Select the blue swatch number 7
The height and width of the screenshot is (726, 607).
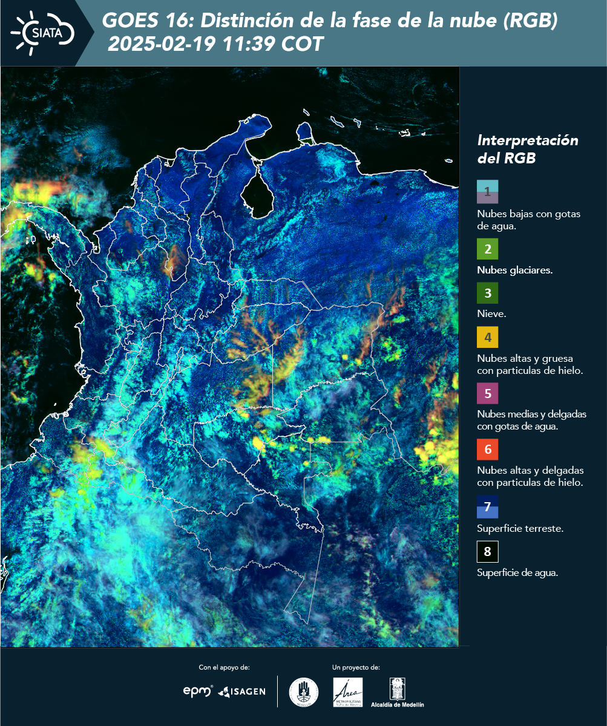(x=488, y=507)
